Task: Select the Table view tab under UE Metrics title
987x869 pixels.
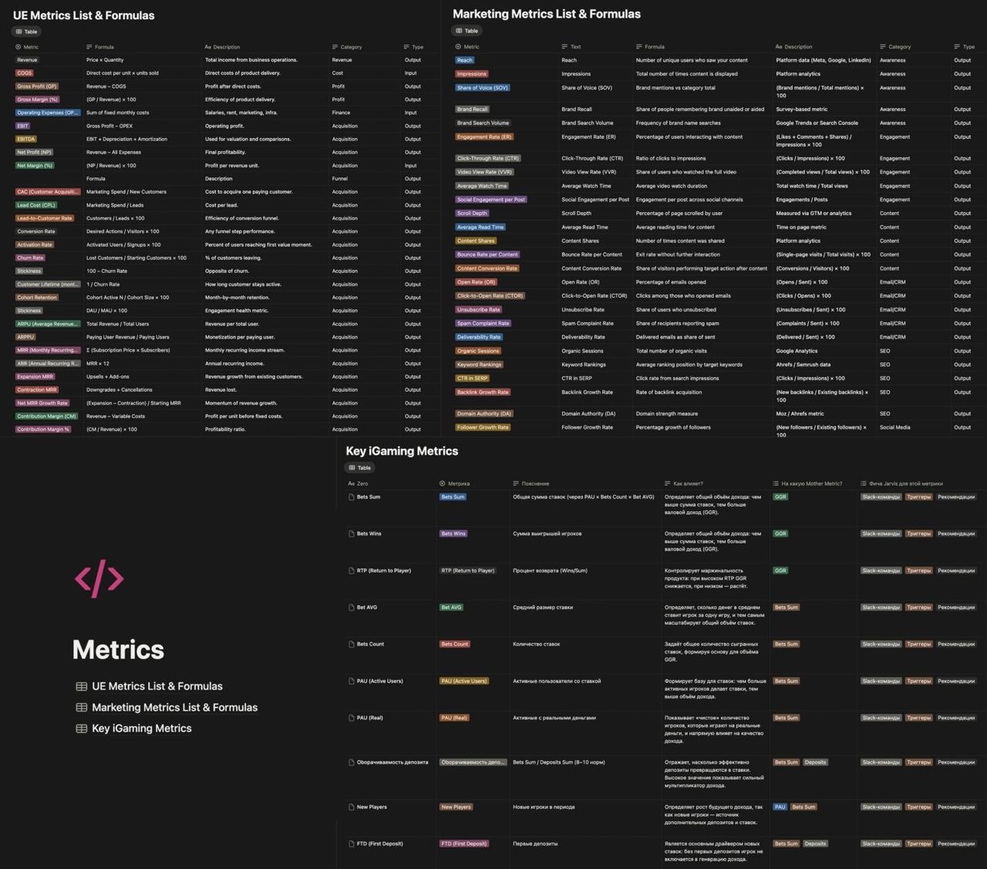Action: 26,32
